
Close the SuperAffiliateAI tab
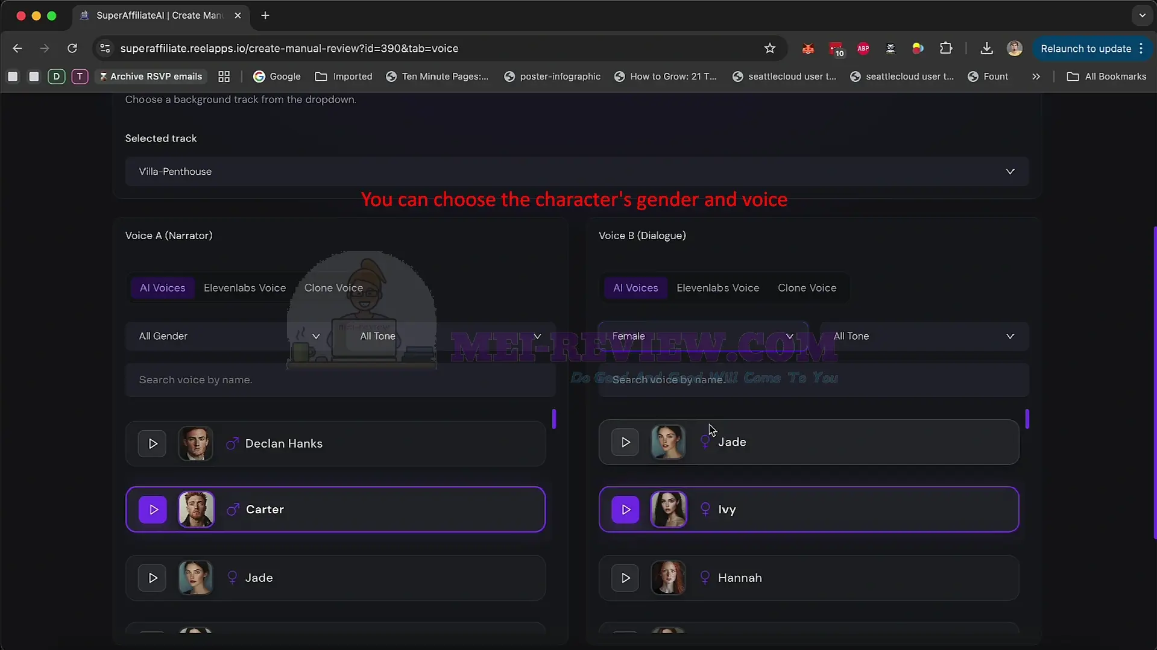click(238, 16)
